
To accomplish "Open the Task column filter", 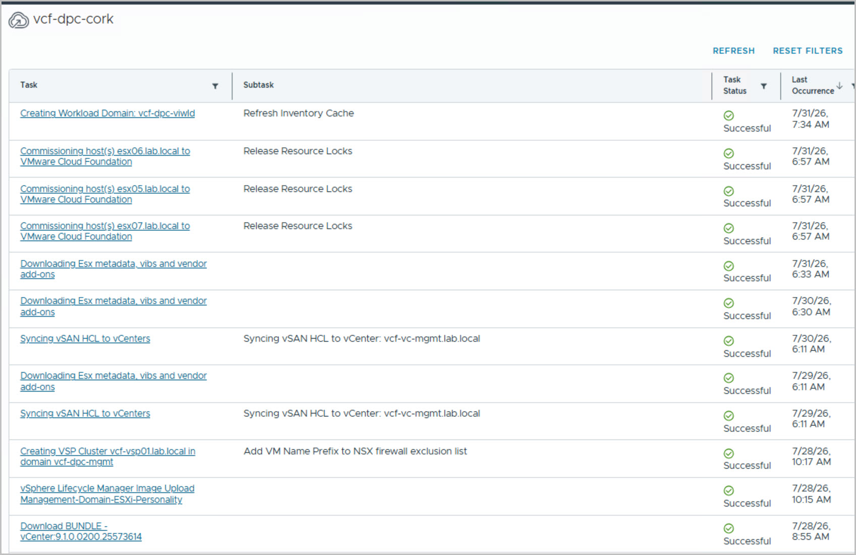I will point(215,86).
